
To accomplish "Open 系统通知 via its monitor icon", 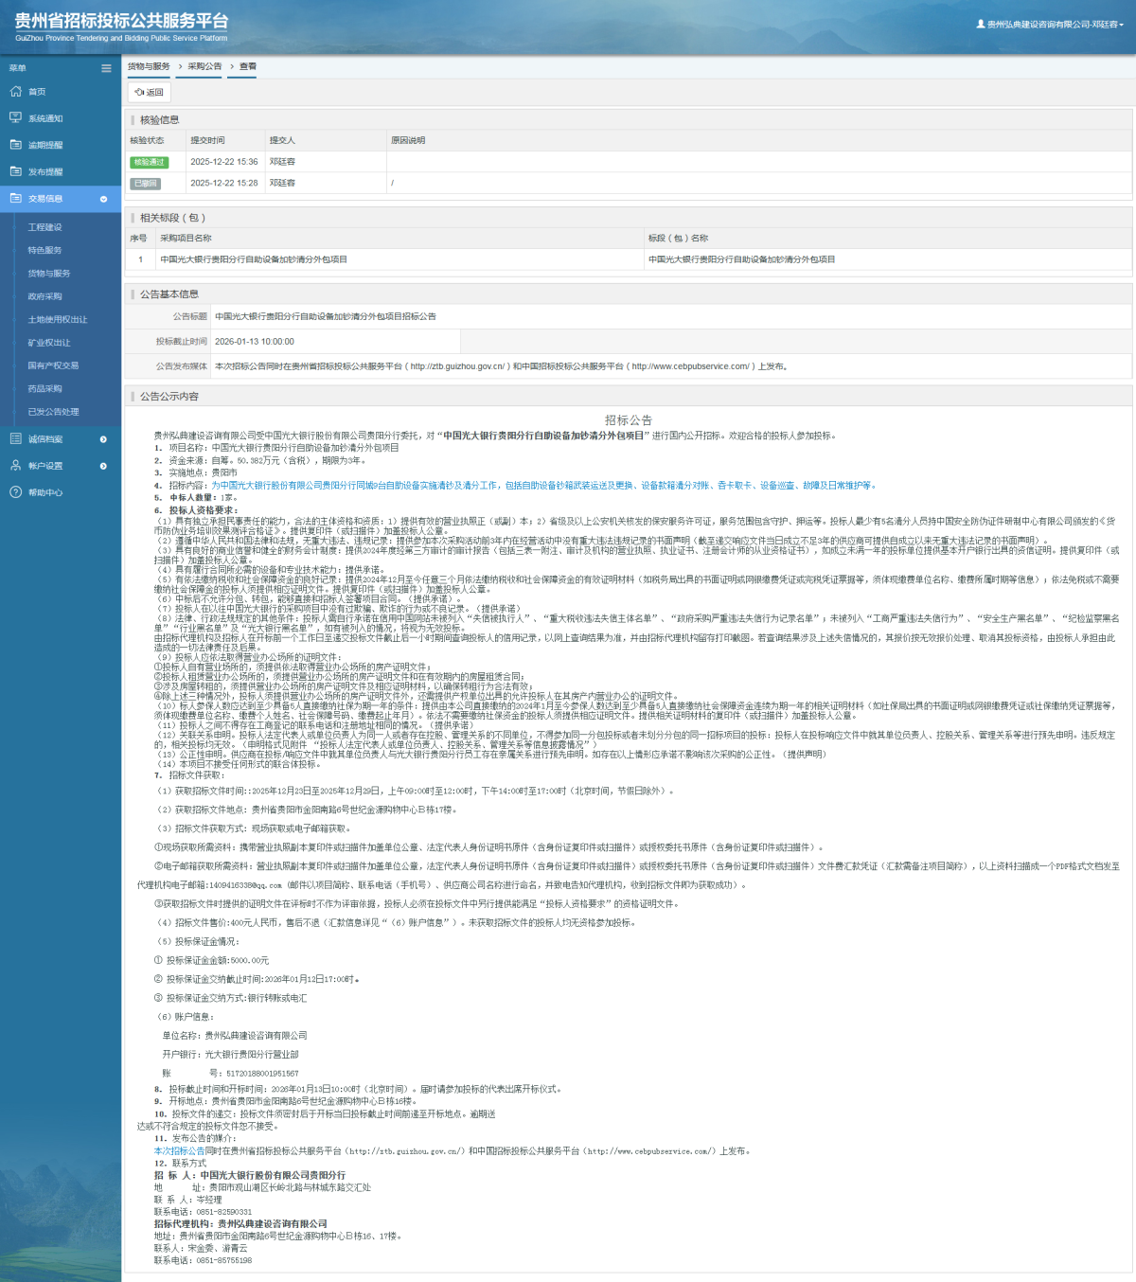I will 15,118.
